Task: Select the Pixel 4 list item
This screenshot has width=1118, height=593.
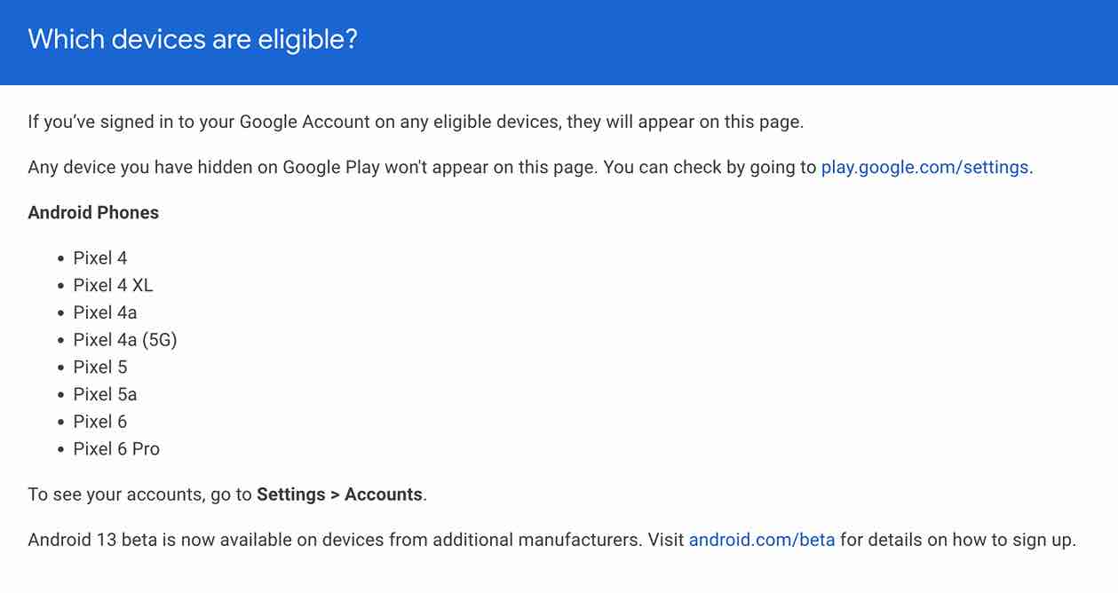Action: click(100, 258)
